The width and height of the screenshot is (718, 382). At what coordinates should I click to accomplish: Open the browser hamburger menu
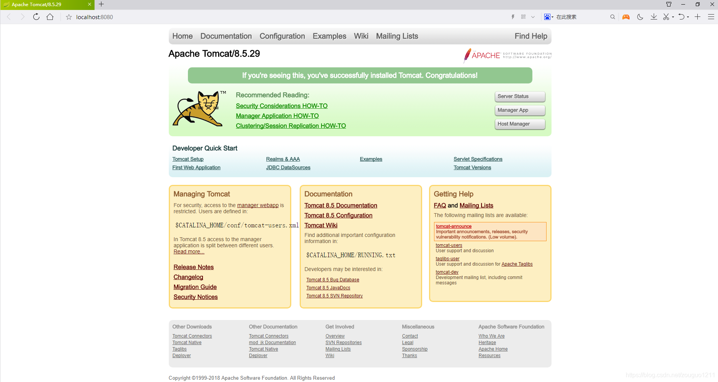[711, 17]
